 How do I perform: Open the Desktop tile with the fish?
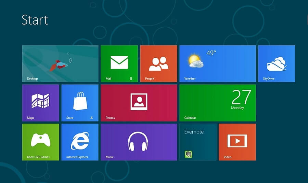(x=60, y=64)
